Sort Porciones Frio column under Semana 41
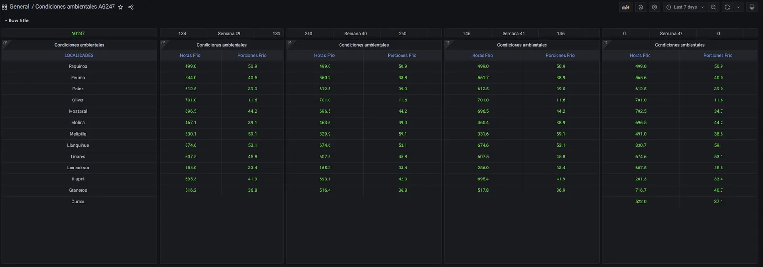 560,55
